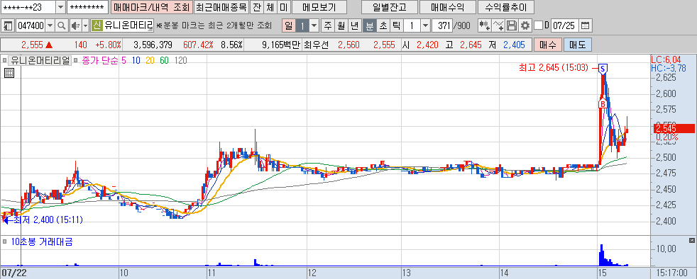Click the 371 bar count field
This screenshot has width=697, height=279.
pos(443,25)
